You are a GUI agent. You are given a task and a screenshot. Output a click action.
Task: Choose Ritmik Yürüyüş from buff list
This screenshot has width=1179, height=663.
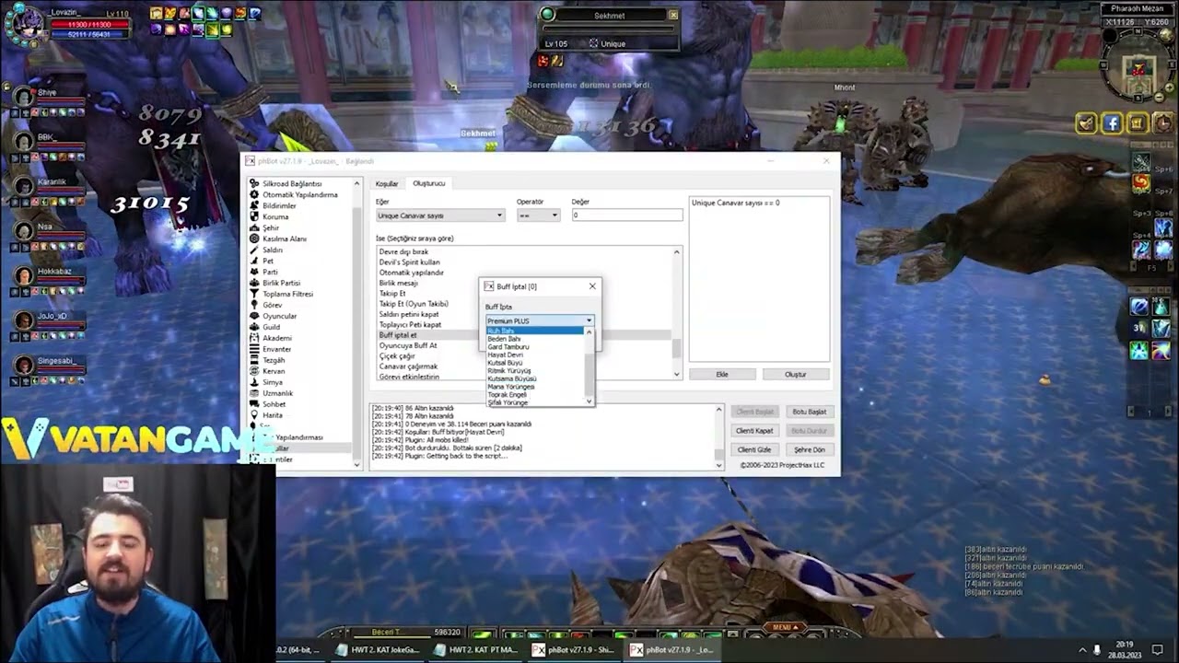535,371
